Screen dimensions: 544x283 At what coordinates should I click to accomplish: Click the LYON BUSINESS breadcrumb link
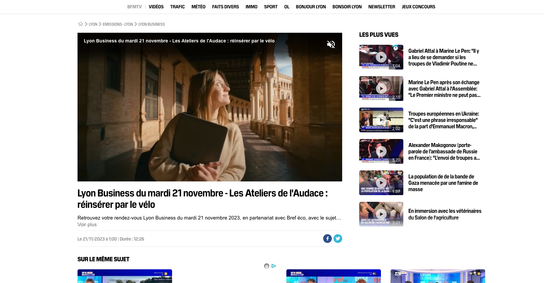point(151,24)
